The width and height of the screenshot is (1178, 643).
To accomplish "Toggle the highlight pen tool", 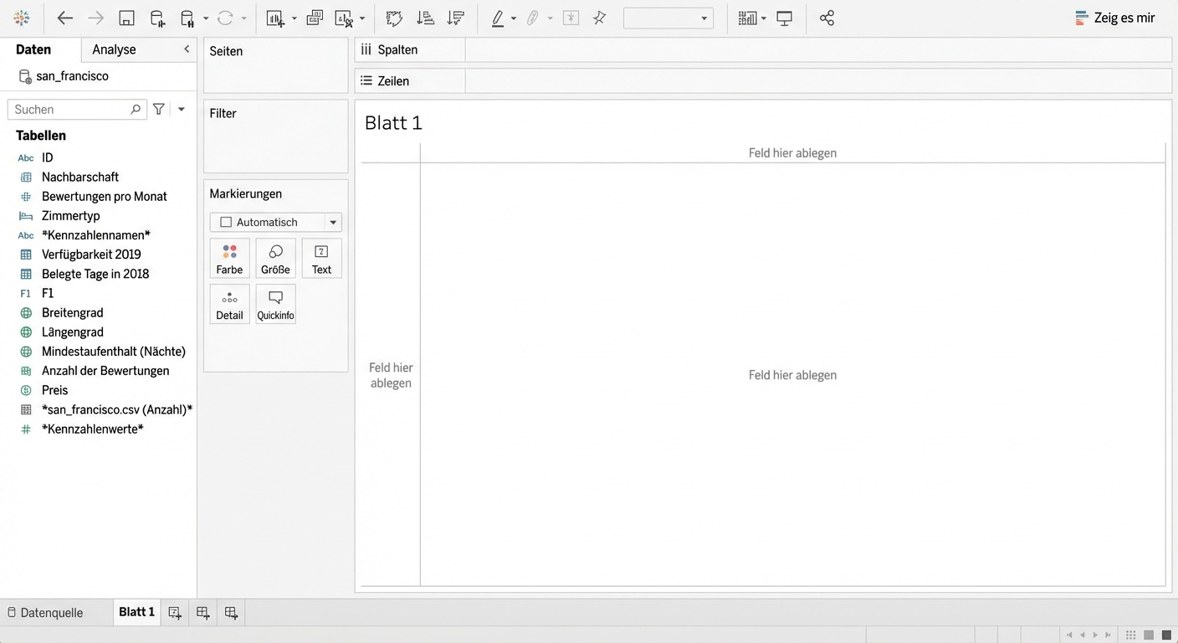I will click(499, 18).
